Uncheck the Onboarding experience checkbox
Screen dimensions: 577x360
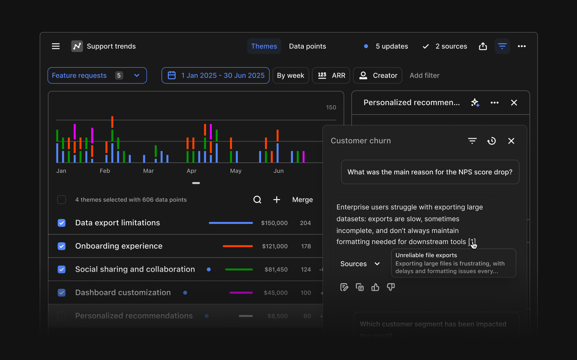tap(62, 246)
